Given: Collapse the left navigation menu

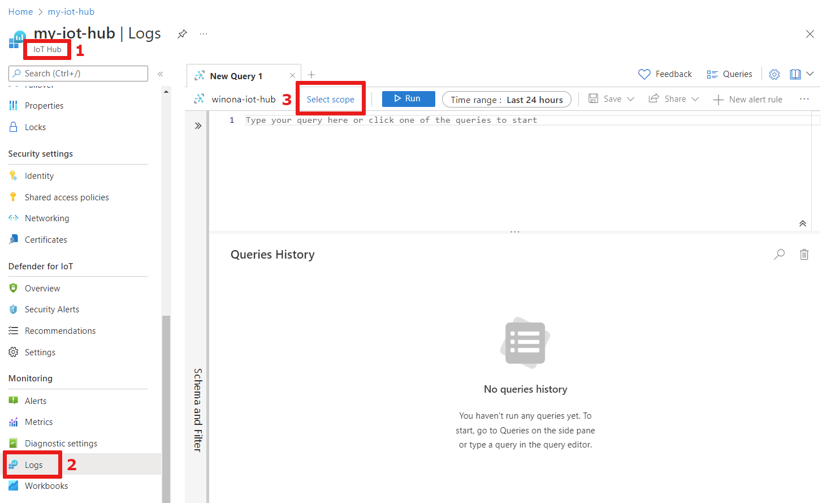Looking at the screenshot, I should (161, 74).
